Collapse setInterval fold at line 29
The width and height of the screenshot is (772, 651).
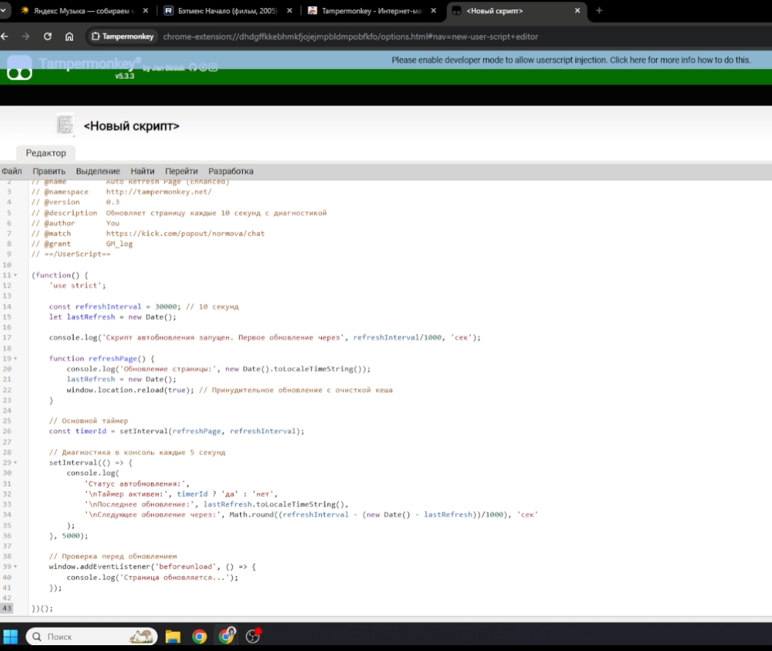point(15,462)
